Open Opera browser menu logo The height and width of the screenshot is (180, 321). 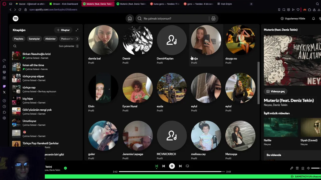(4, 4)
